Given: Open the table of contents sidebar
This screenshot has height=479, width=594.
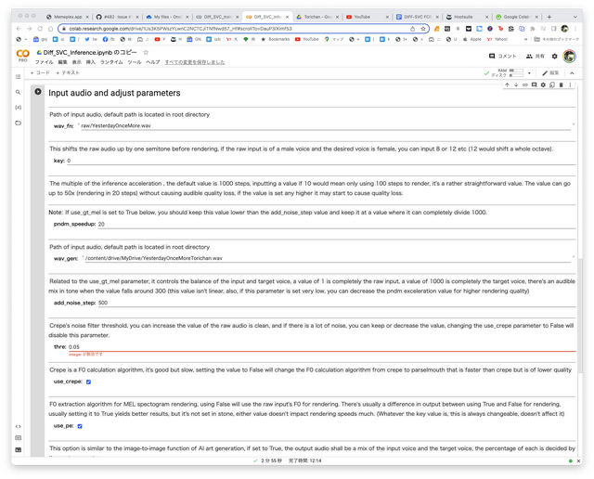Looking at the screenshot, I should pos(18,76).
